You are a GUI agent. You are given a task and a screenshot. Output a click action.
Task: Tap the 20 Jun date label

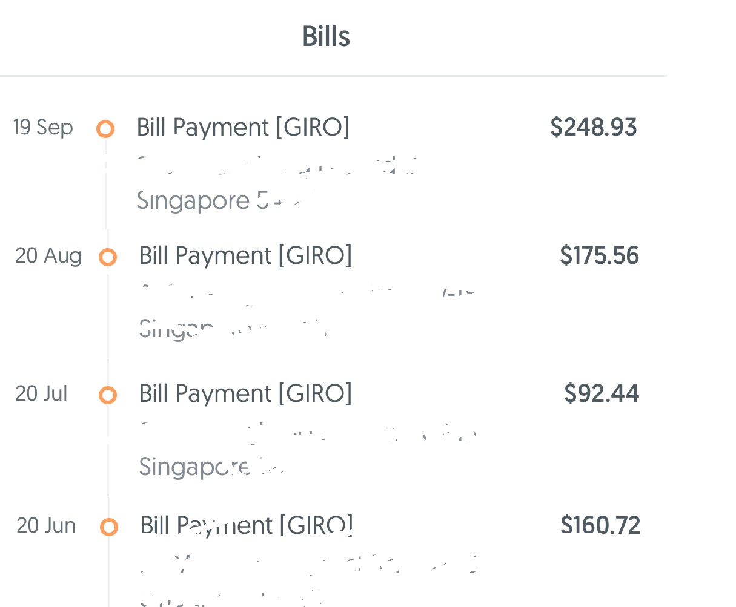(46, 525)
